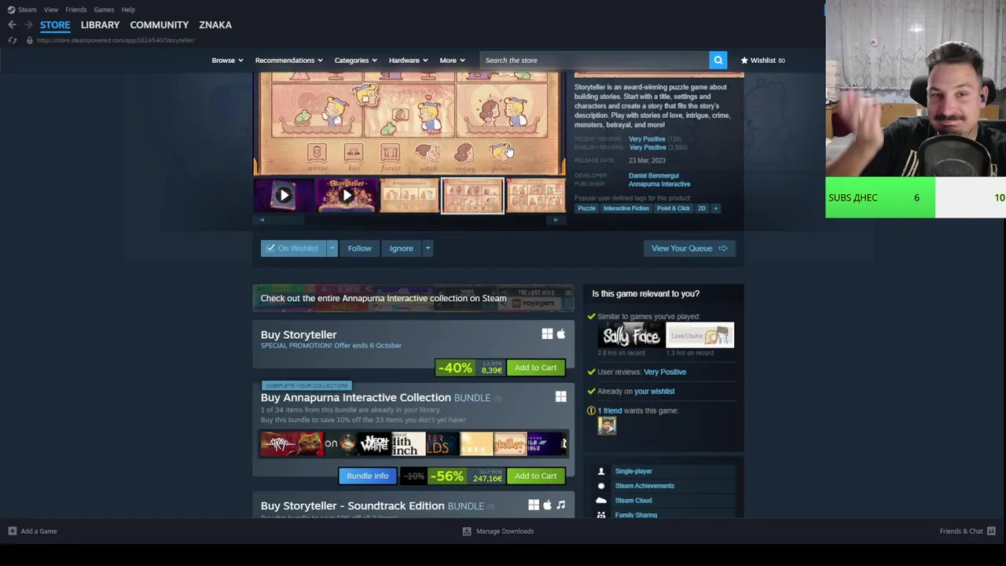
Task: Click the Family Sharing feature link
Action: click(x=636, y=515)
